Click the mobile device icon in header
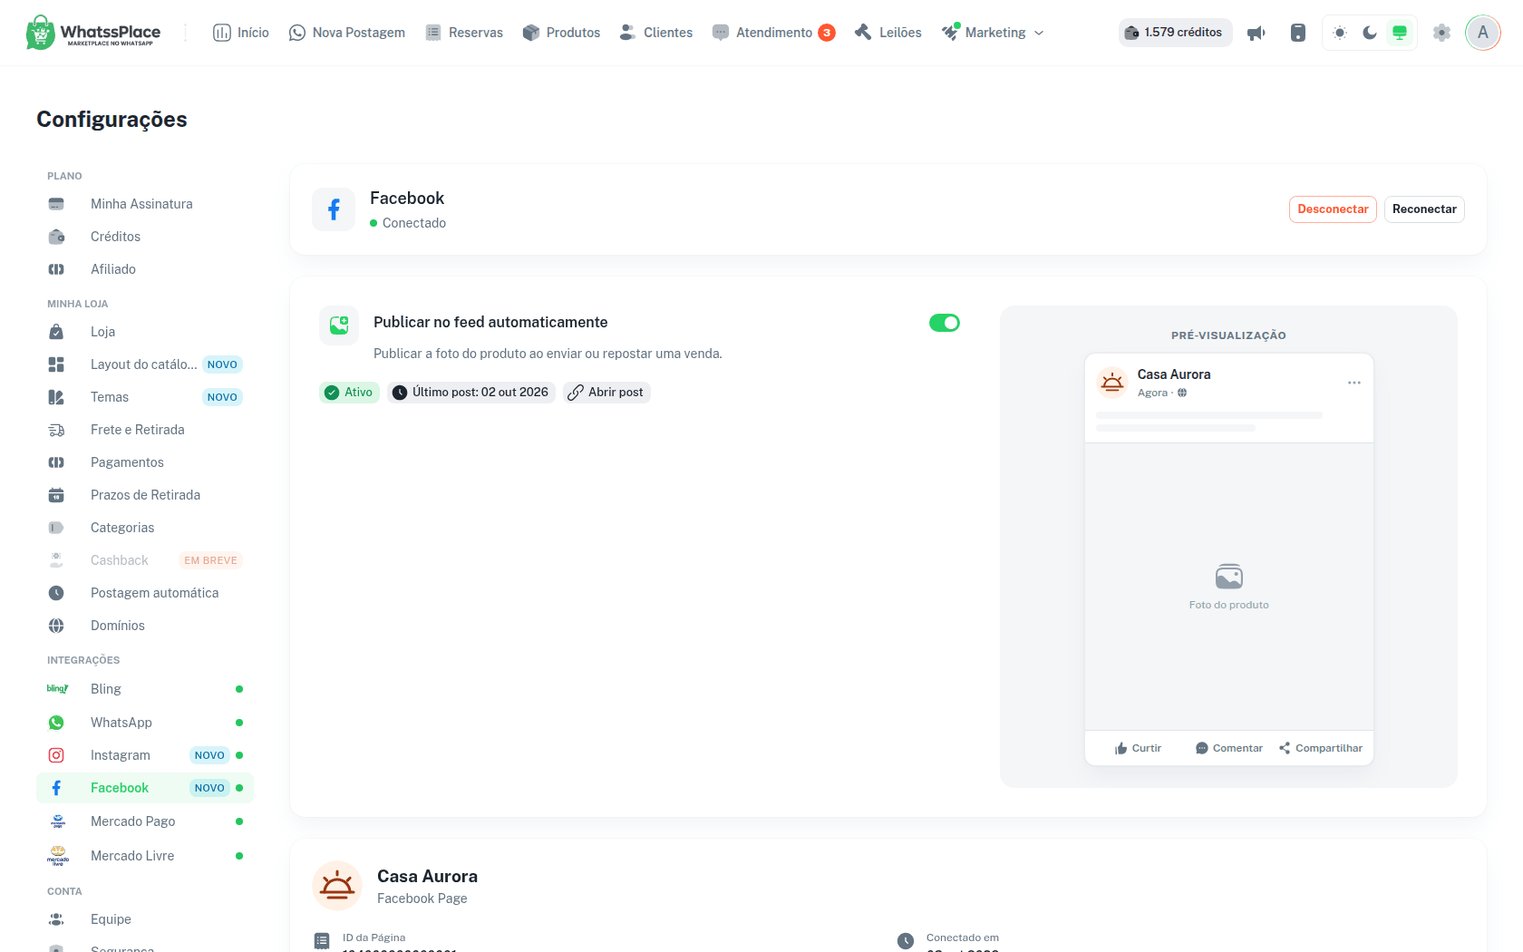 point(1298,33)
